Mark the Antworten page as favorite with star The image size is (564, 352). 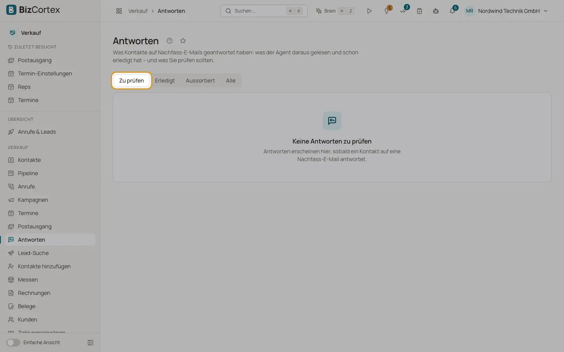pos(183,41)
